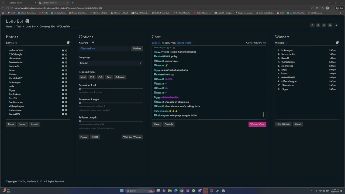This screenshot has height=194, width=345.
Task: Click the ban icon next to aniket190819
Action: tap(66, 50)
